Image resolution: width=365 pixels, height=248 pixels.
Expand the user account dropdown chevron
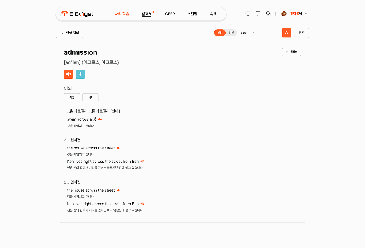[306, 14]
